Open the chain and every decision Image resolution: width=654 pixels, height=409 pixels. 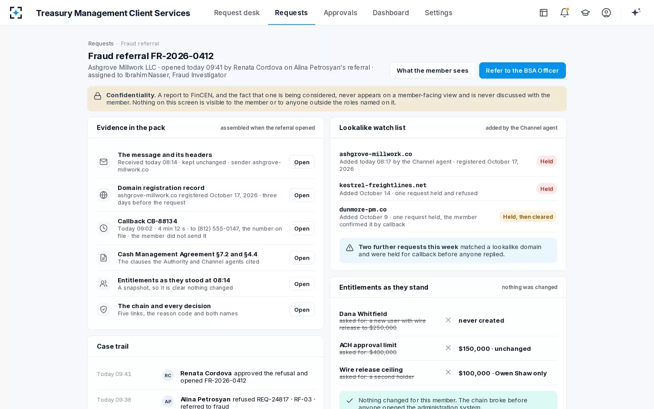302,310
